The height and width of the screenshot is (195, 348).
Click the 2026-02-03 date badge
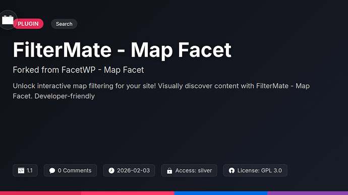[129, 170]
